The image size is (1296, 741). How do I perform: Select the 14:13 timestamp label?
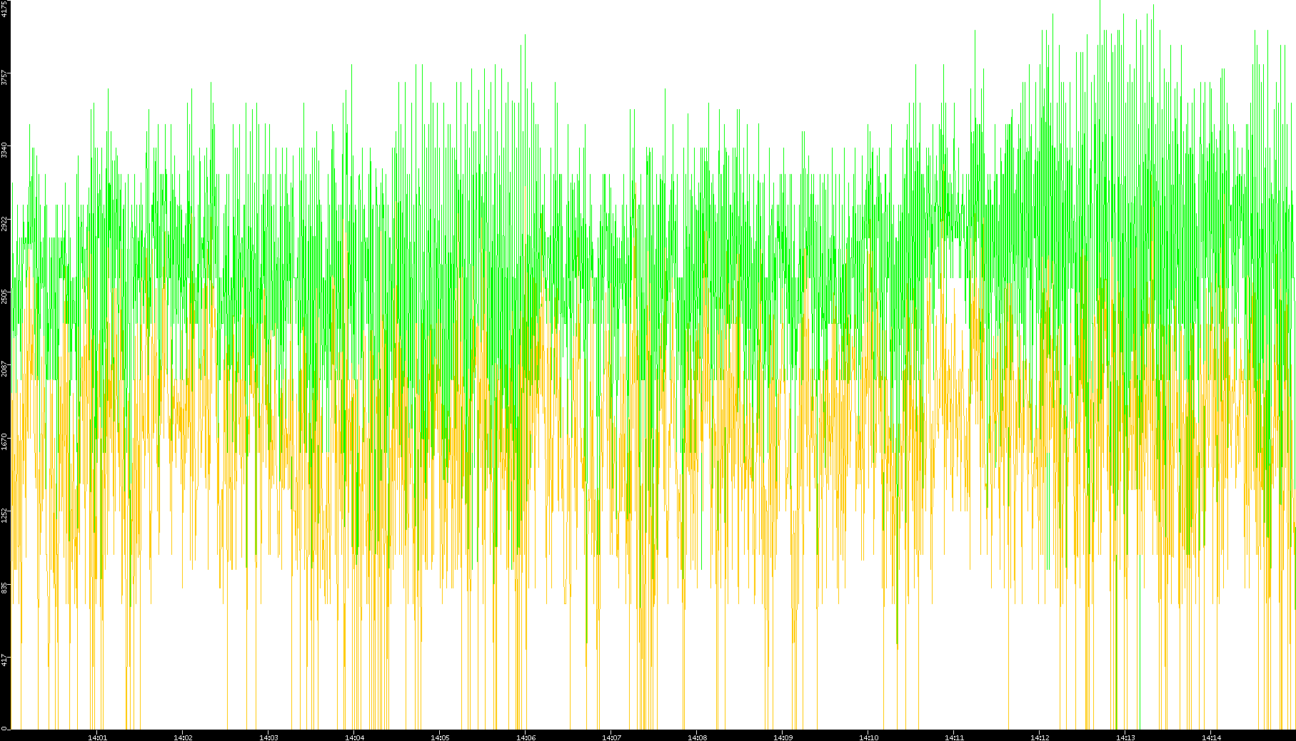[x=1125, y=737]
